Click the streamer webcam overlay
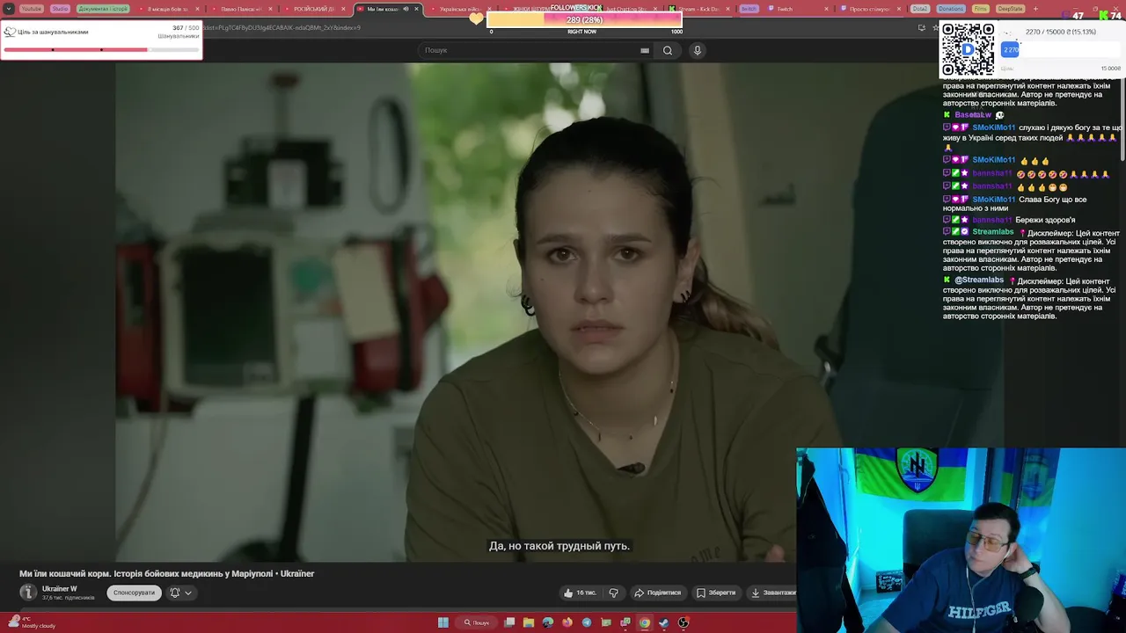Image resolution: width=1126 pixels, height=633 pixels. [x=961, y=541]
